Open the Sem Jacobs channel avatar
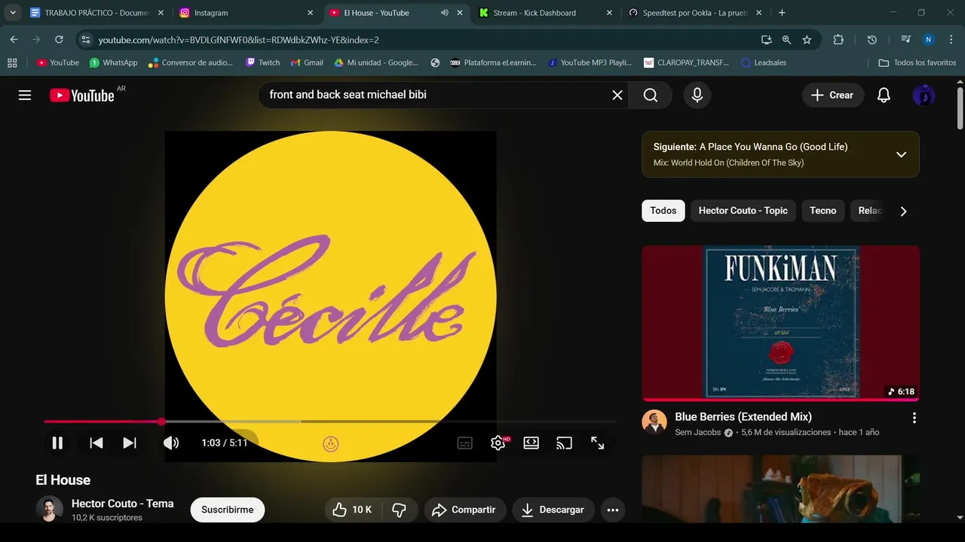The image size is (965, 542). point(654,422)
